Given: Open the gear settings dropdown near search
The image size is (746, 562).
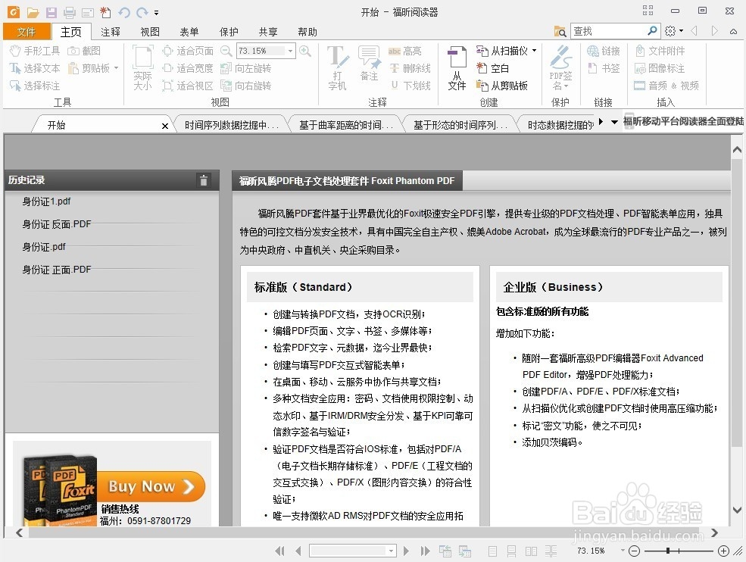Looking at the screenshot, I should tap(674, 31).
